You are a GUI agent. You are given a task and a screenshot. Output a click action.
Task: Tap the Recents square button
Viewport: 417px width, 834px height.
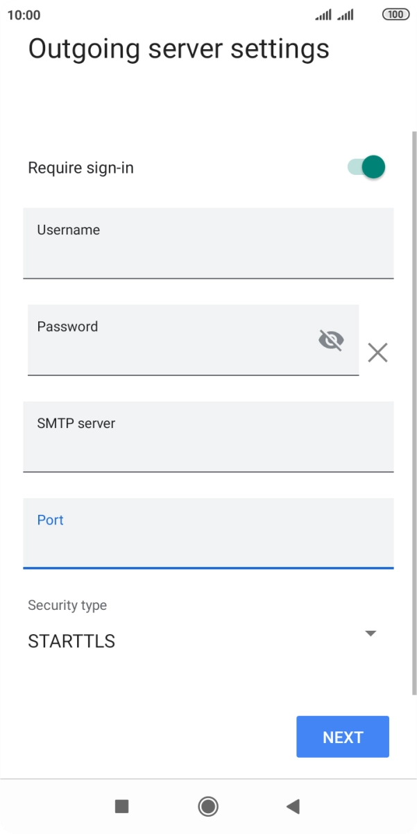tap(121, 807)
